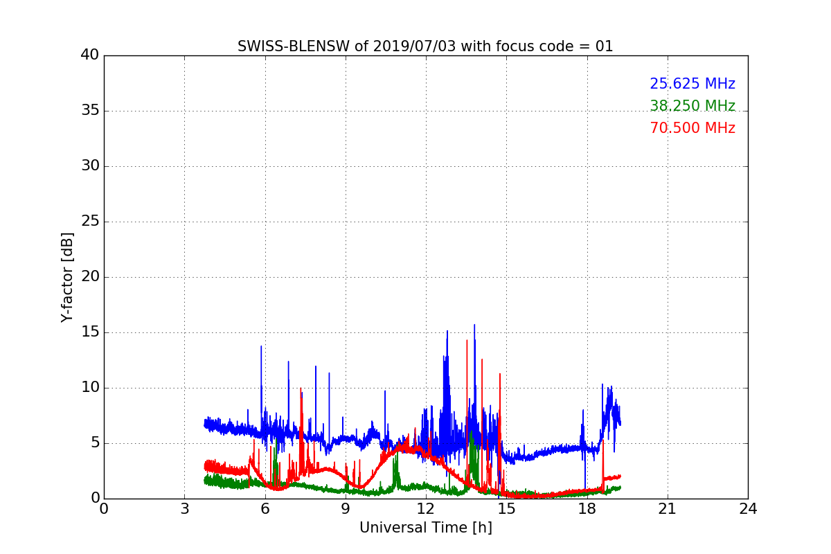Click the y-axis tick label 25
This screenshot has width=831, height=554.
click(x=90, y=222)
